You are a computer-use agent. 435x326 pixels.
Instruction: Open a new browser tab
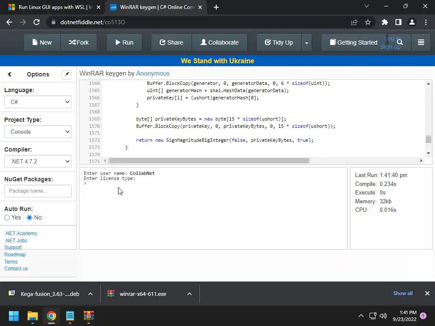point(216,8)
